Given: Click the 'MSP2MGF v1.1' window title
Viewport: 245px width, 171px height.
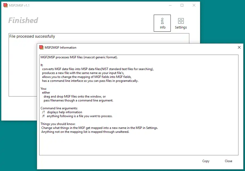Looking at the screenshot, I should coord(19,5).
